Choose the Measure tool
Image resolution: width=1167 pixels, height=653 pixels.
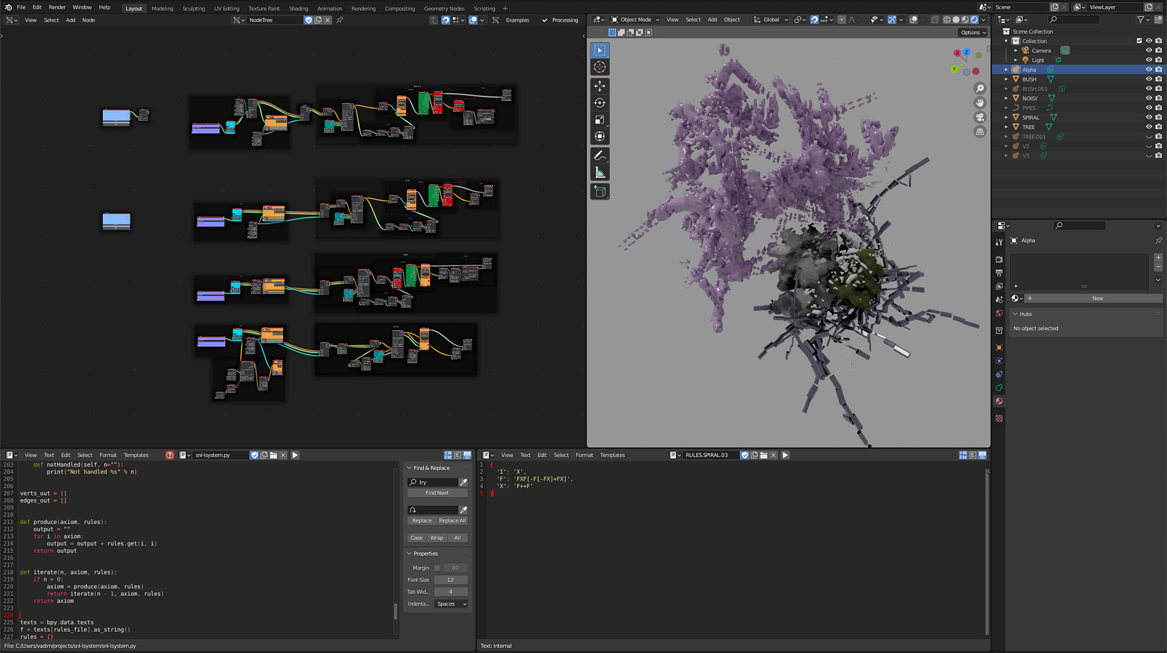coord(599,173)
